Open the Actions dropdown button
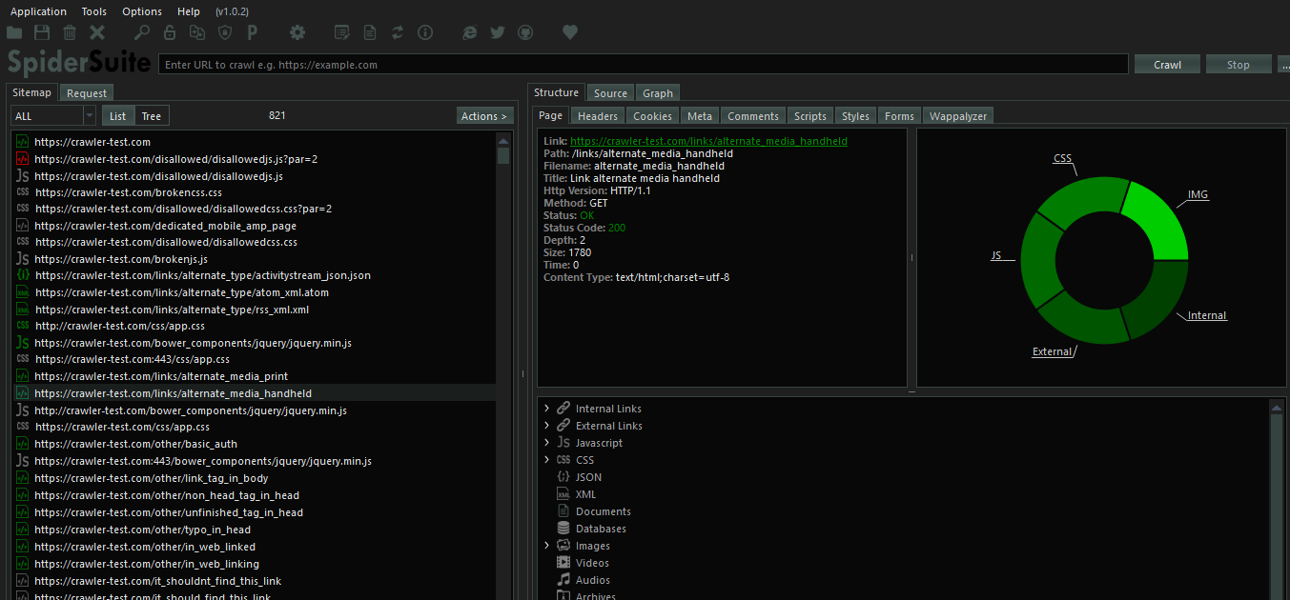 (484, 116)
